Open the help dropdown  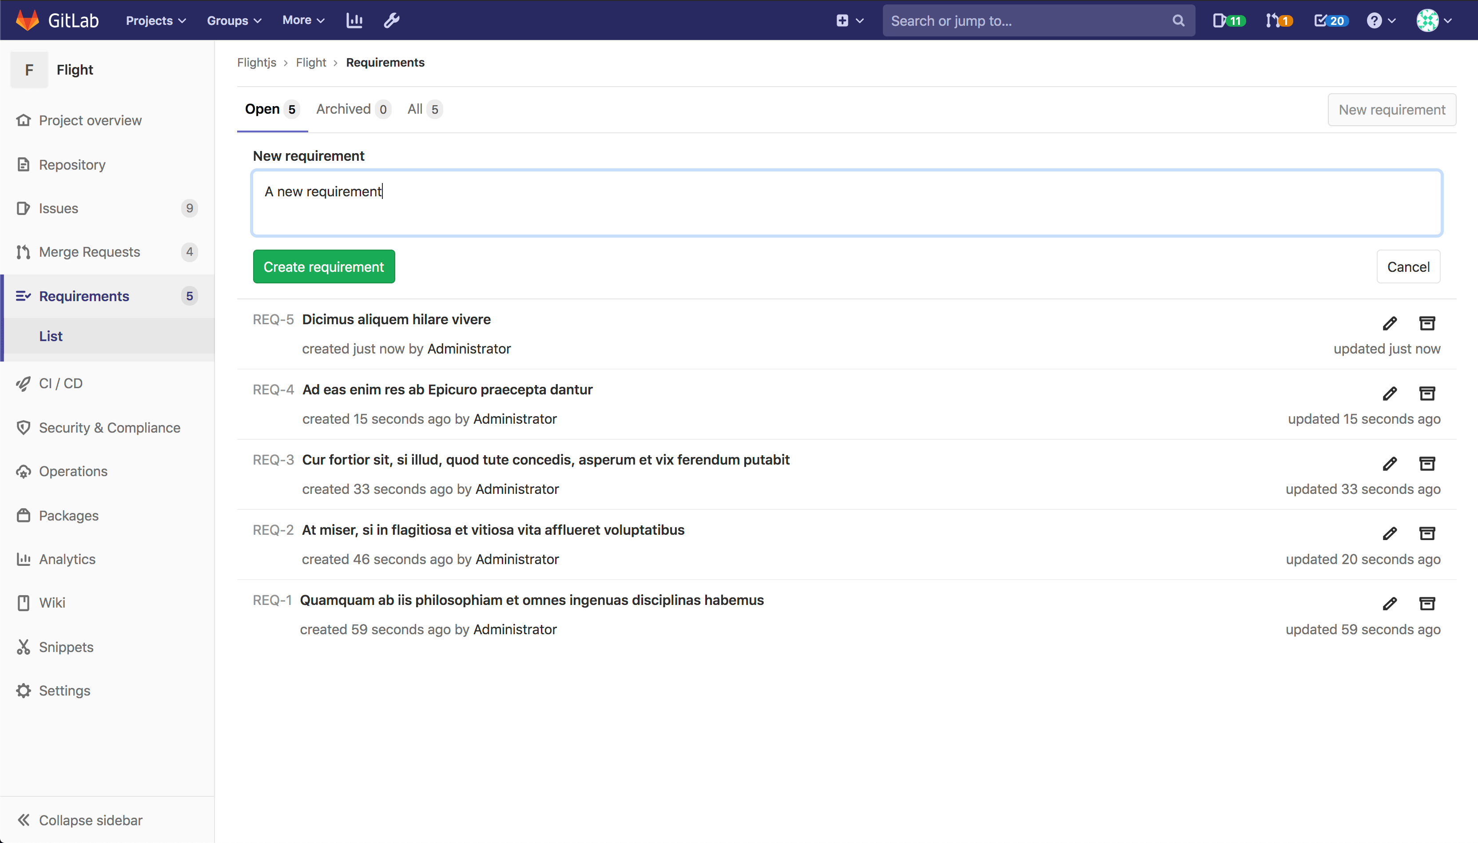[x=1380, y=20]
